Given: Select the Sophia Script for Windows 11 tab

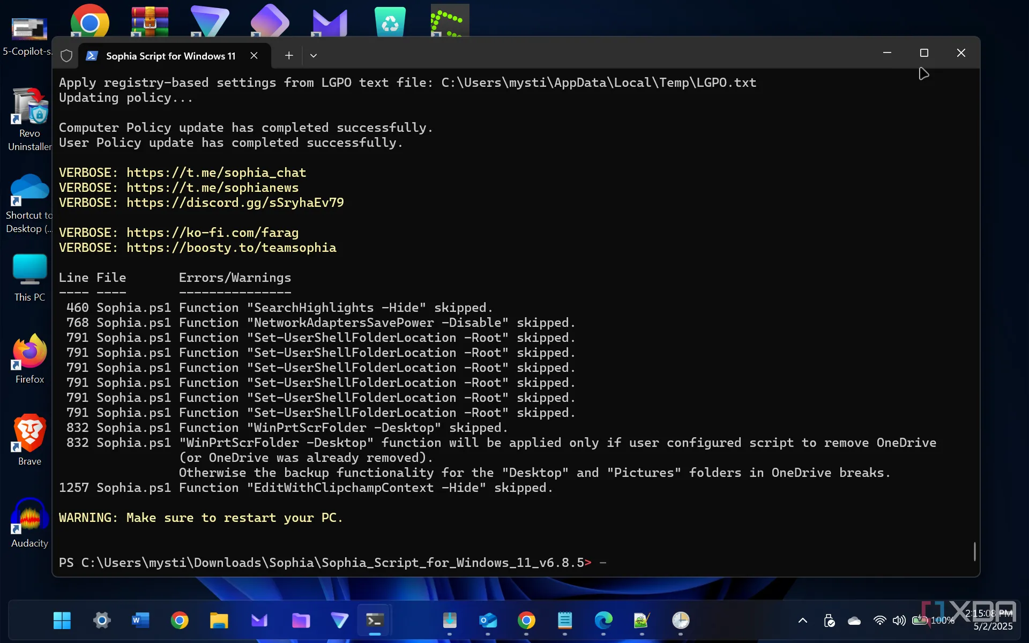Looking at the screenshot, I should 170,56.
